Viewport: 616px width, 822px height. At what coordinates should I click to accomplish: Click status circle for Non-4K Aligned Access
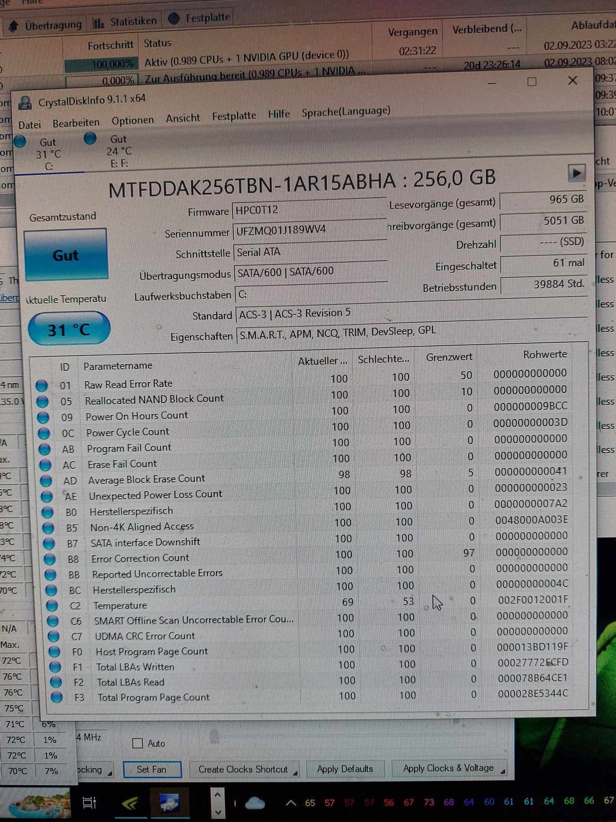(x=48, y=528)
